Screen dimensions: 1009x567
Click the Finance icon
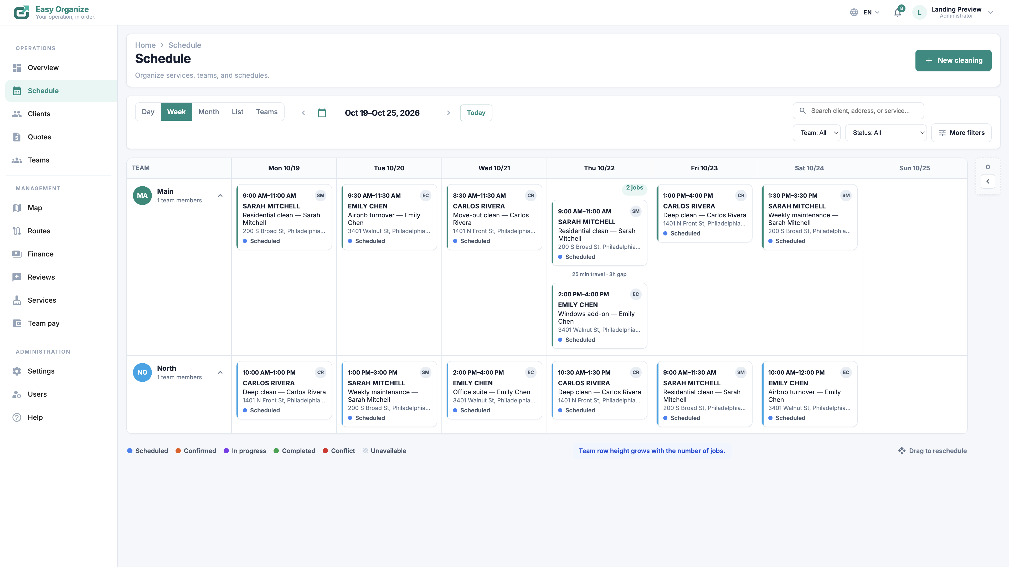coord(17,254)
